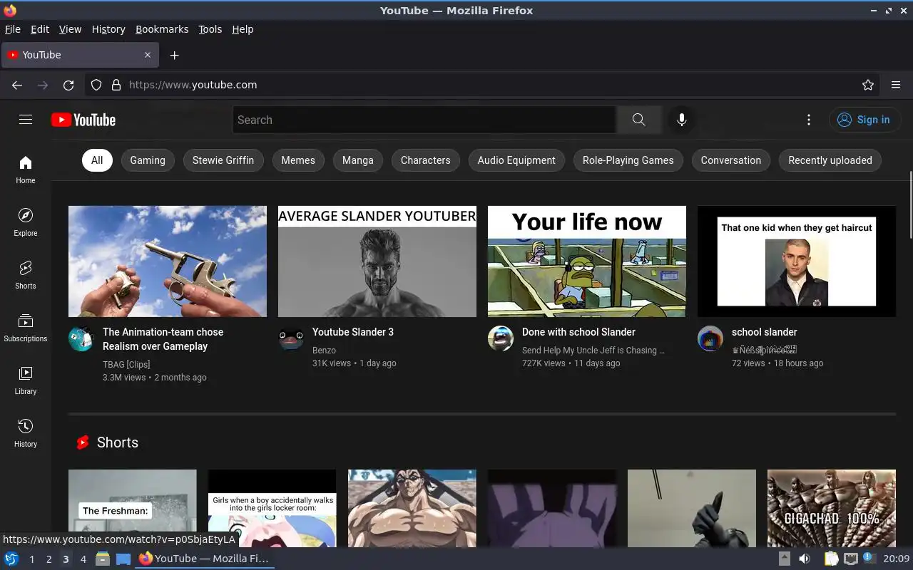Open the File menu
Screen dimensions: 913x570
click(x=13, y=29)
